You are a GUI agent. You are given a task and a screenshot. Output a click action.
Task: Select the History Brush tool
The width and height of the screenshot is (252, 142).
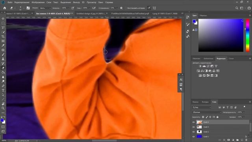pos(3,64)
